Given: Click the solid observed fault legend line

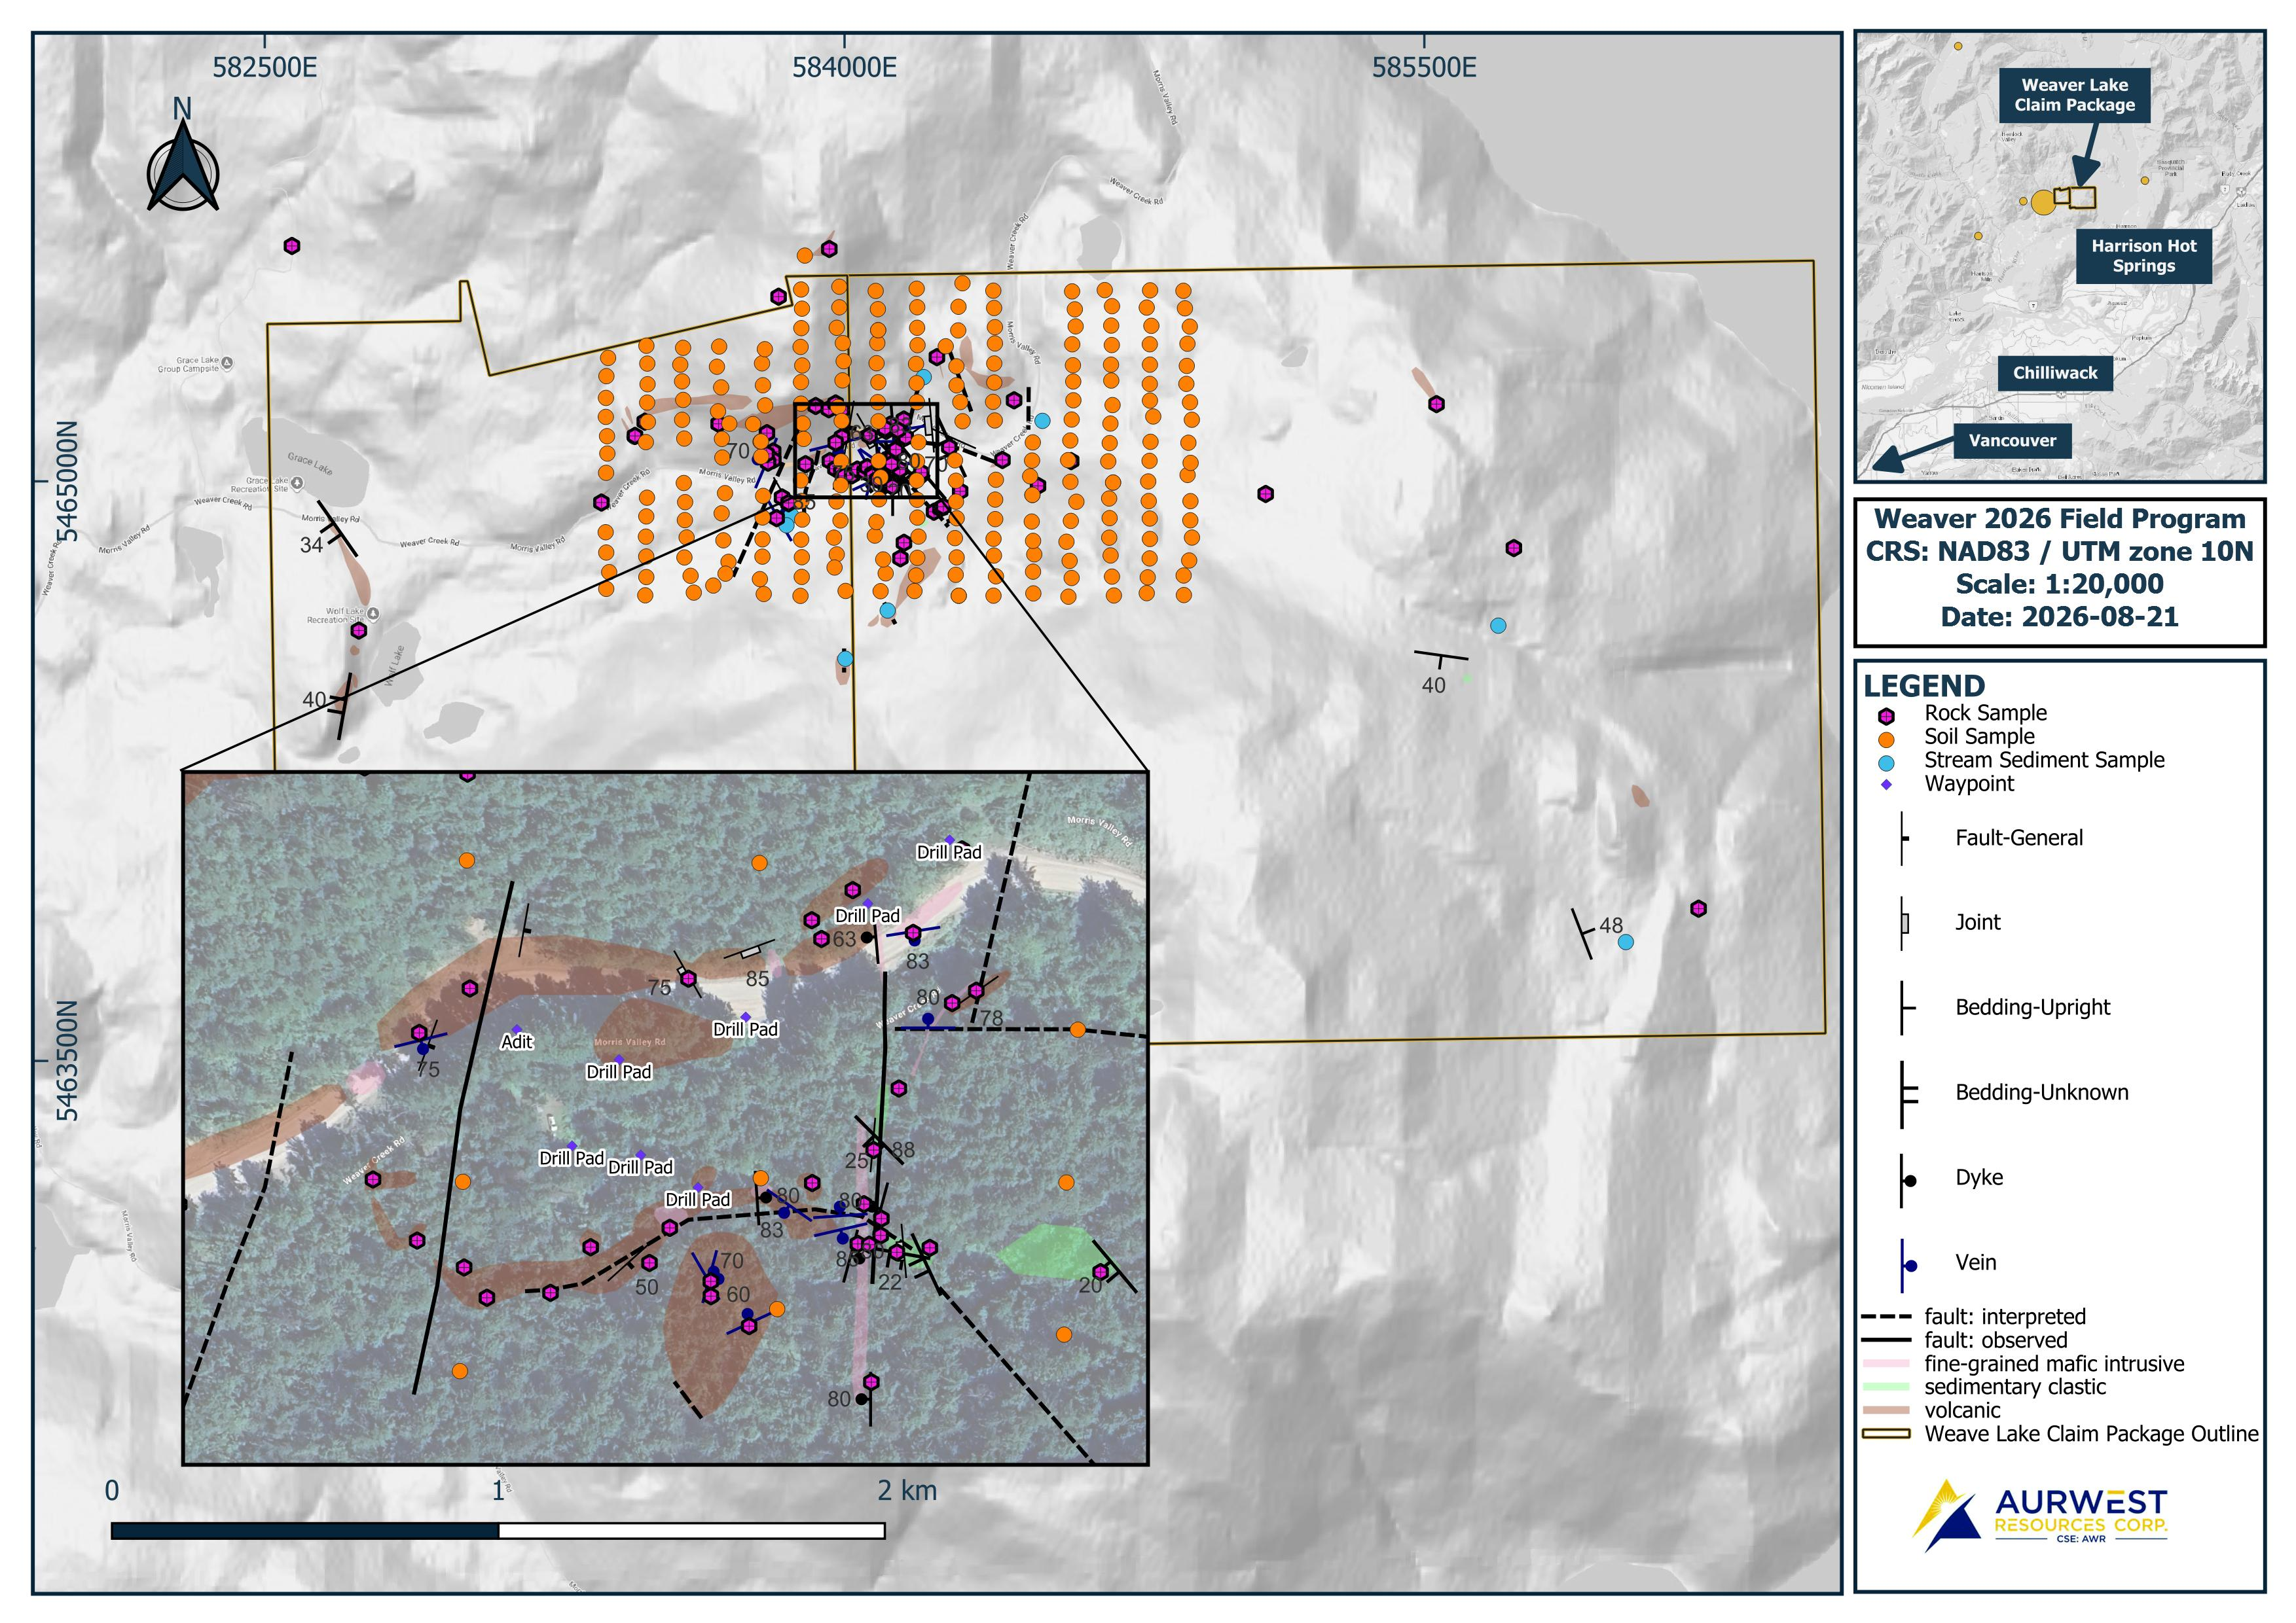Looking at the screenshot, I should [x=1886, y=1341].
